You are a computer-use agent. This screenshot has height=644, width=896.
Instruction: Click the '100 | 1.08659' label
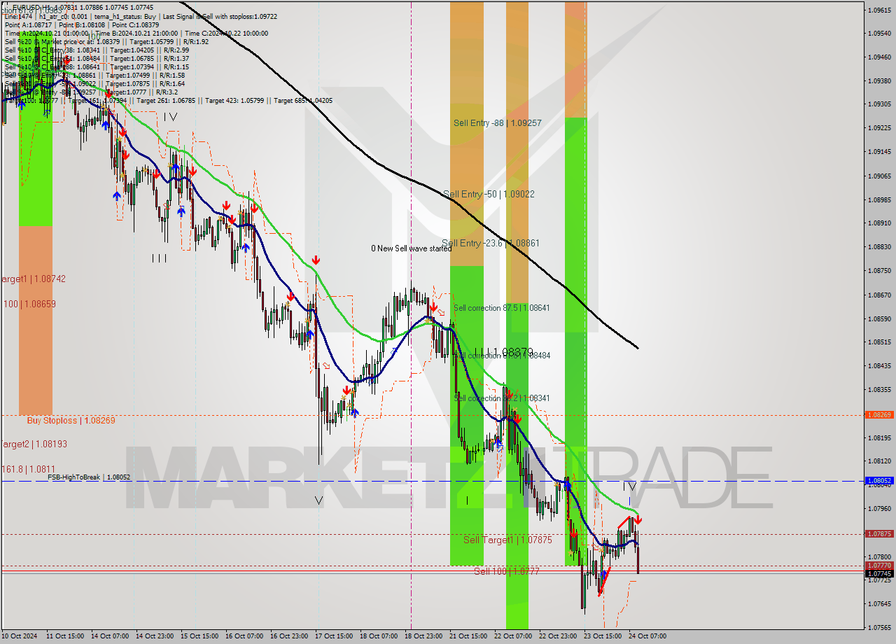pyautogui.click(x=29, y=304)
